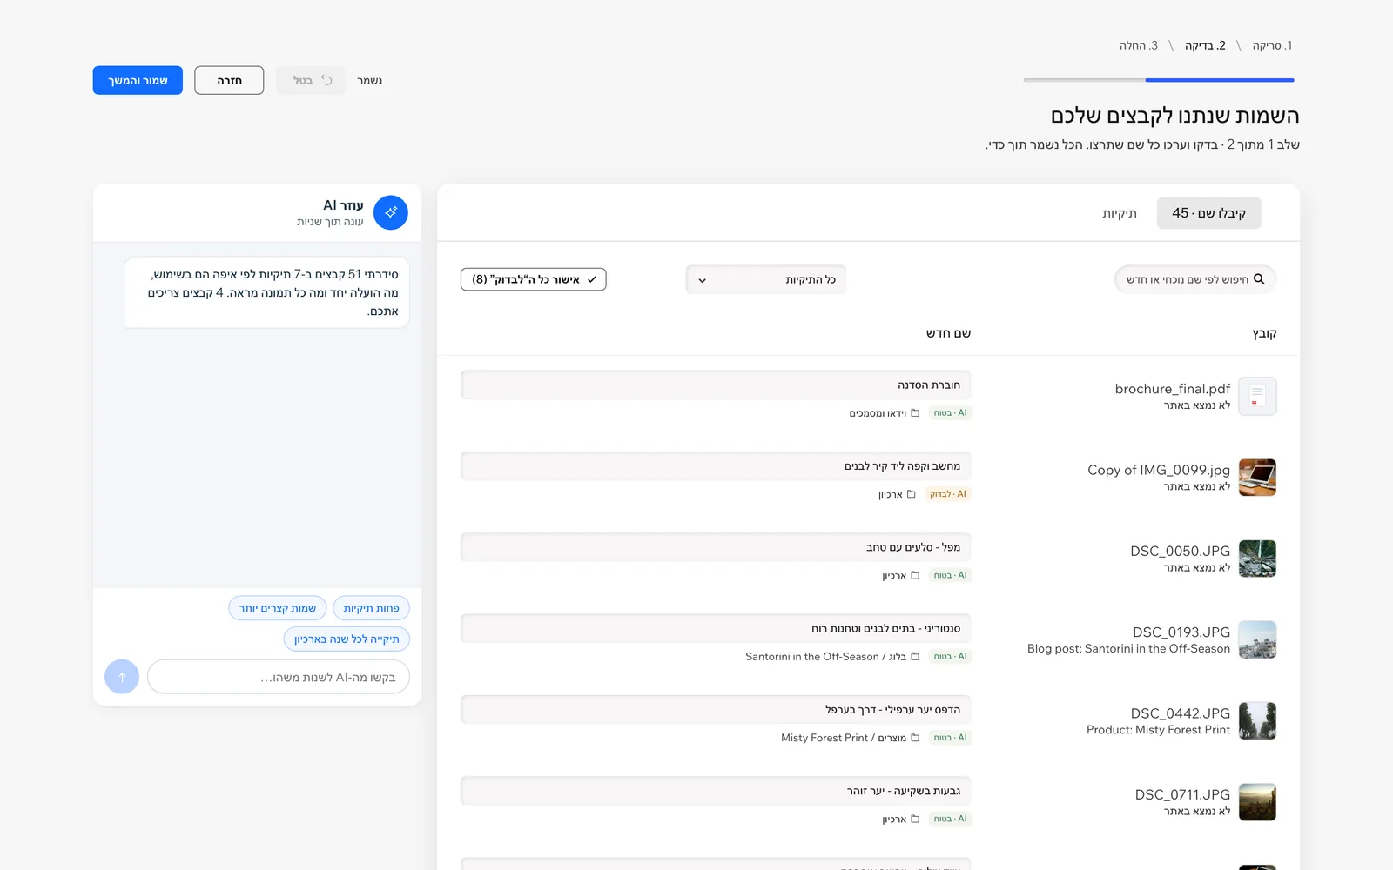Click the שמור והמשך button
This screenshot has width=1393, height=870.
point(138,80)
